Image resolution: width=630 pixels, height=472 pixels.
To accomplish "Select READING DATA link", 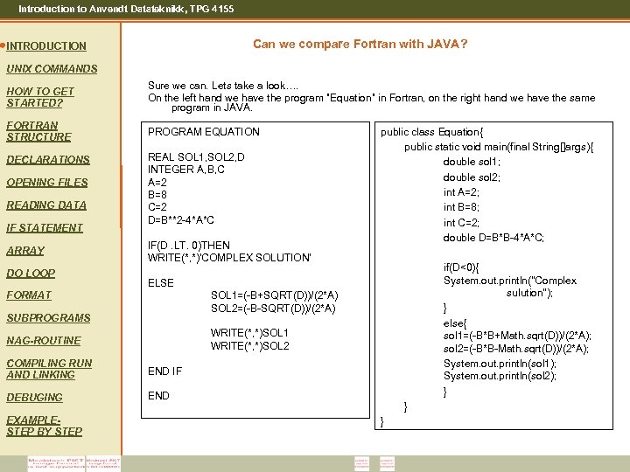I will (x=46, y=205).
